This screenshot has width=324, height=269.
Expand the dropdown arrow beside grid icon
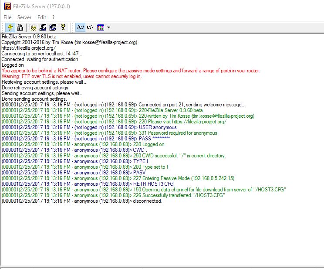pos(109,27)
